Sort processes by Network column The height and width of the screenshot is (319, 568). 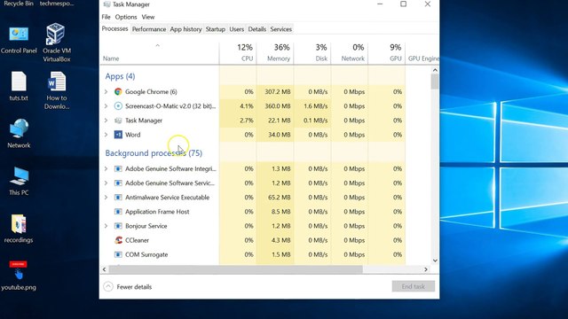pos(350,53)
